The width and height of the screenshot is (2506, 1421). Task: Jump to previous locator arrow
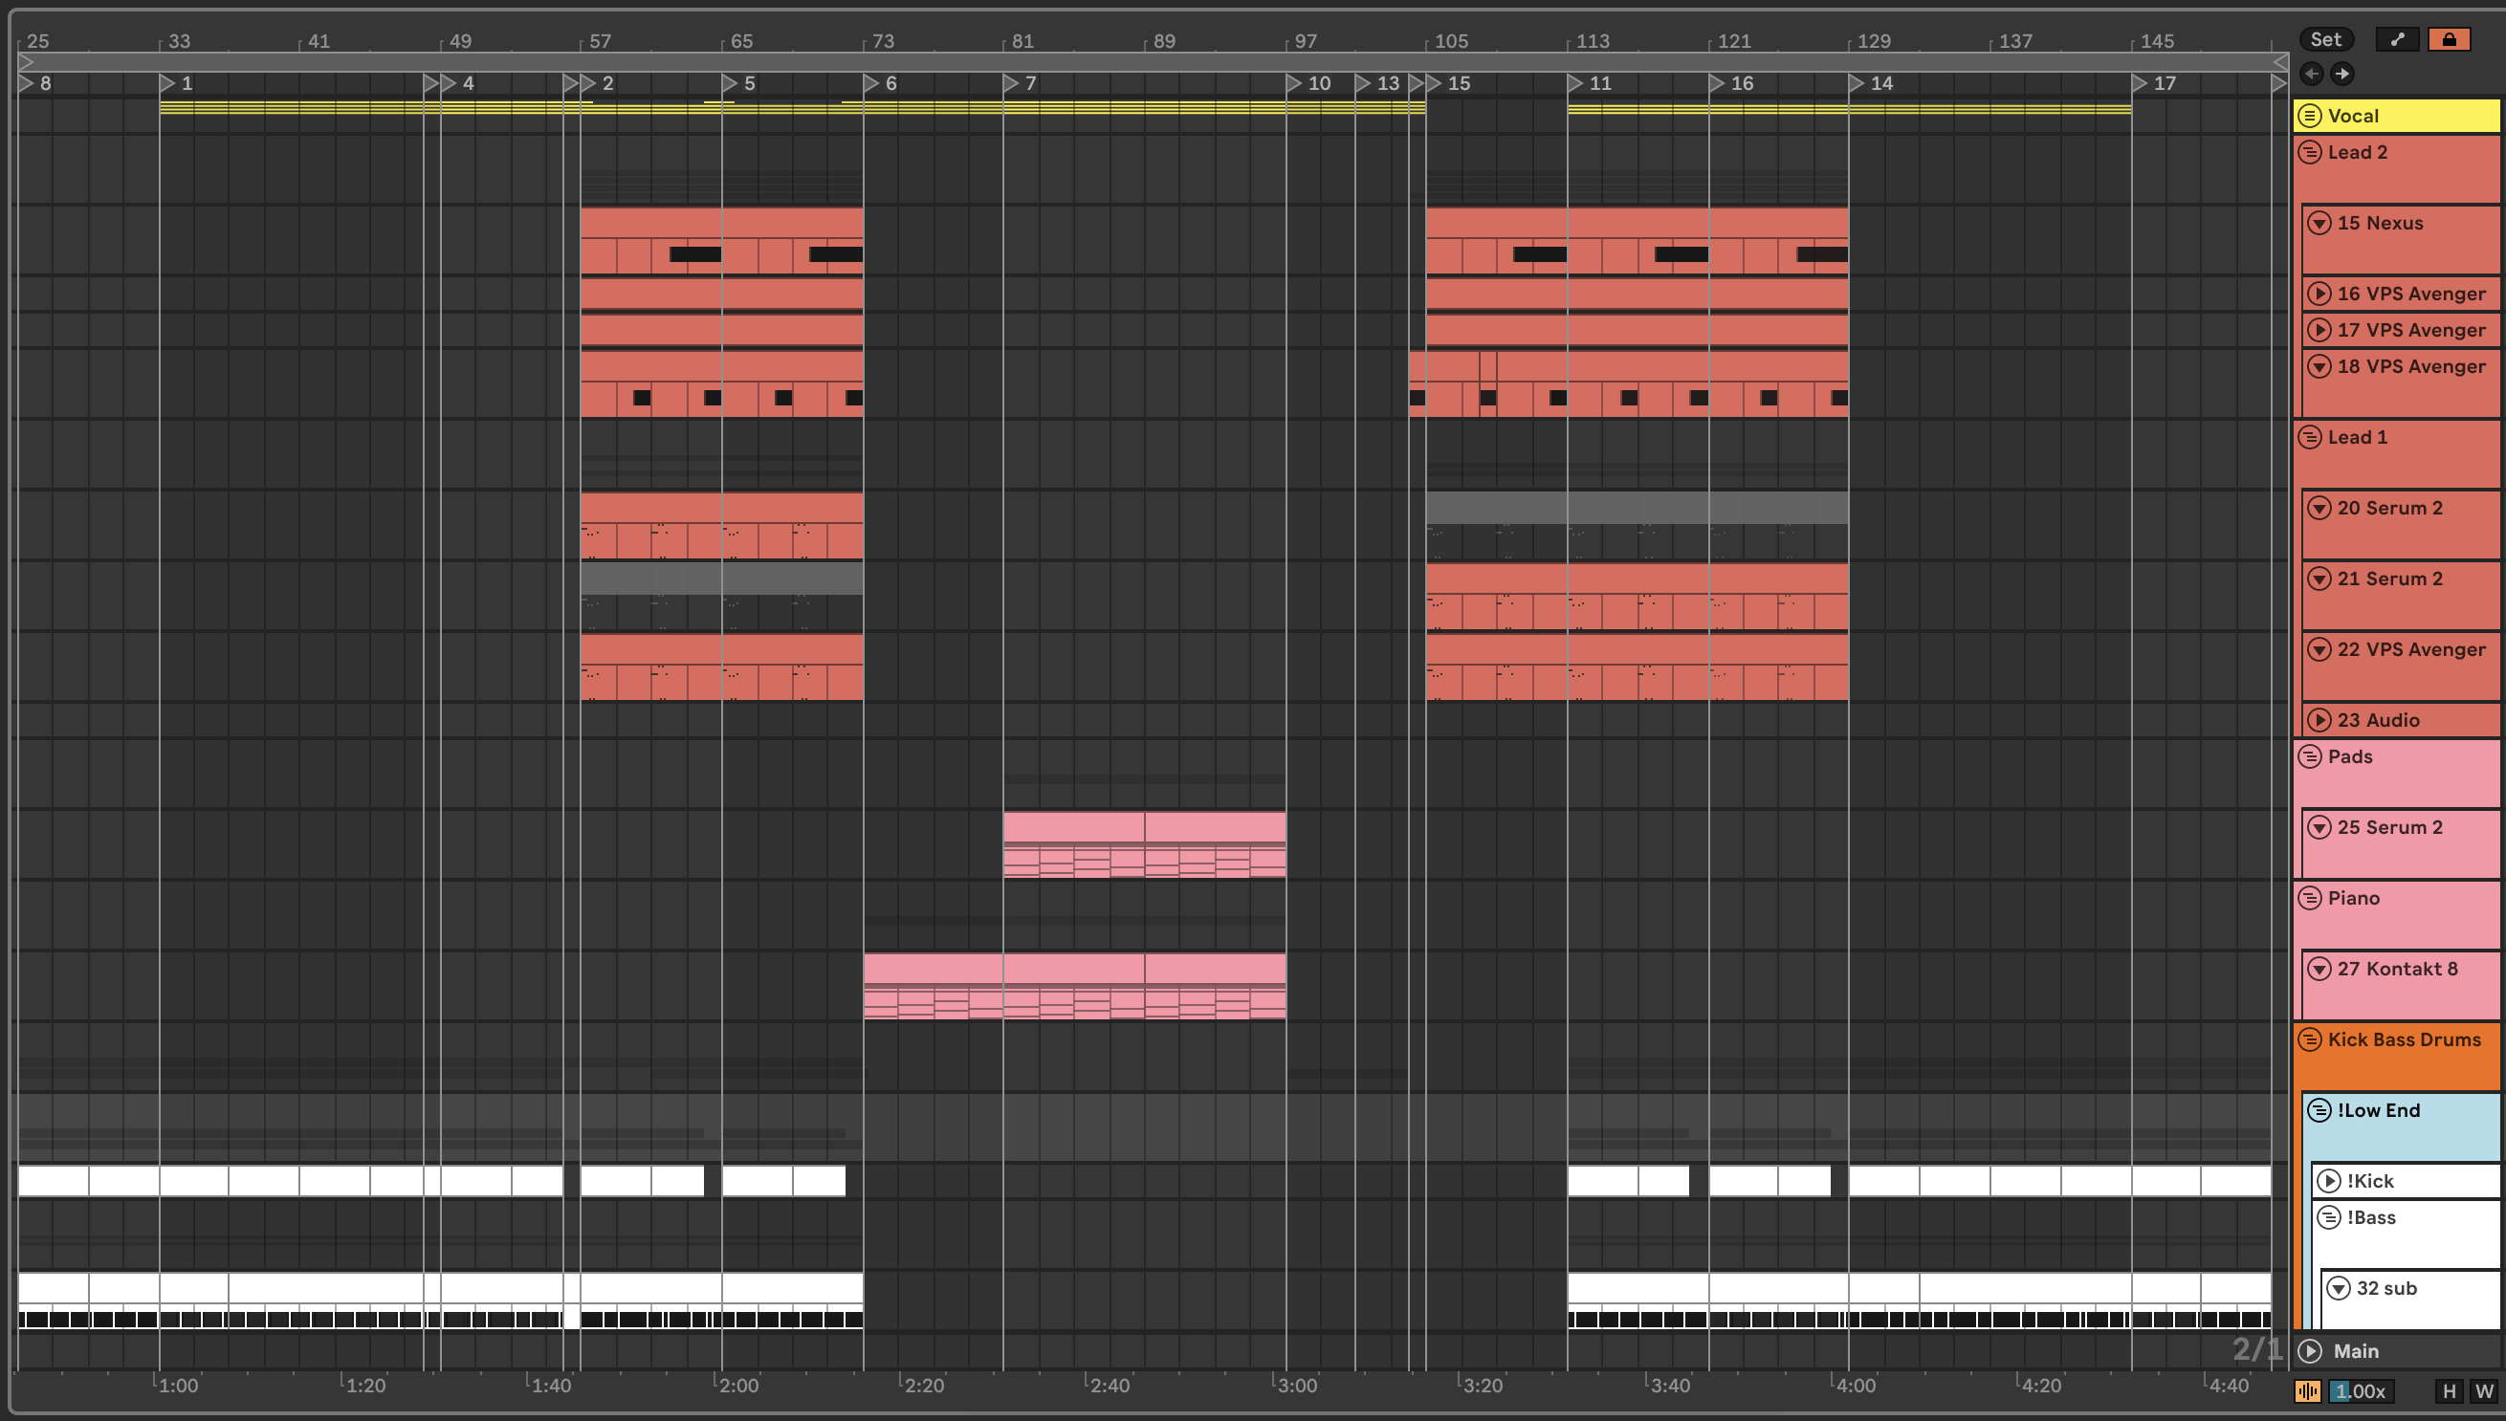tap(2311, 74)
